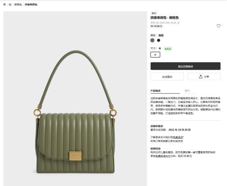Add the bag to wishlist via heart icon

pyautogui.click(x=218, y=26)
